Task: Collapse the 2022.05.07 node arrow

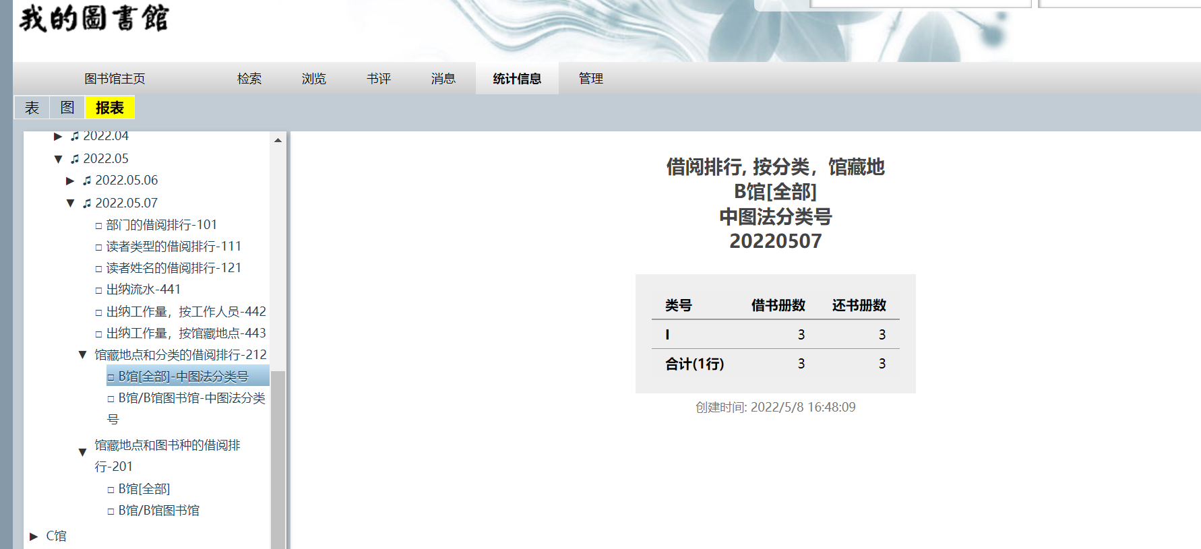Action: coord(70,203)
